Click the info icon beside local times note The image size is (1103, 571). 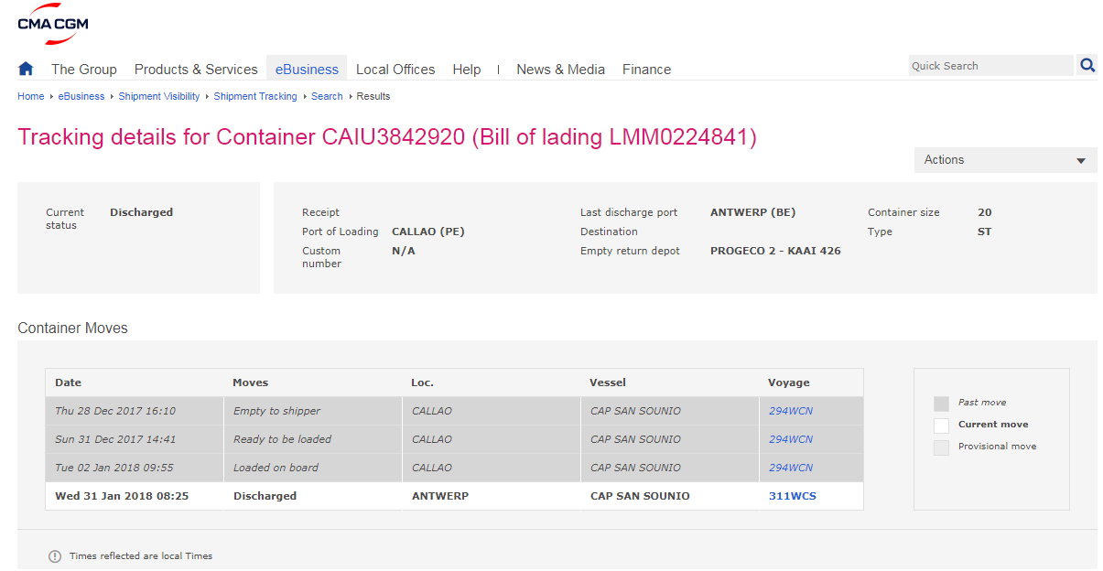[55, 556]
